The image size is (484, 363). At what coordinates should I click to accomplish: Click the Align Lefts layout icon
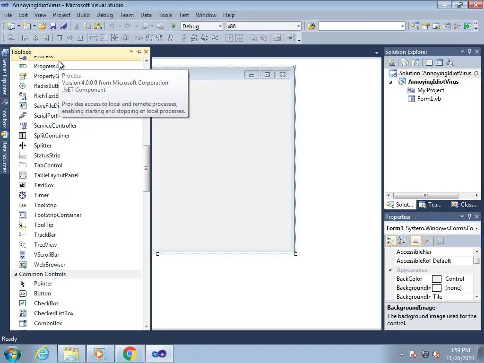click(x=25, y=38)
